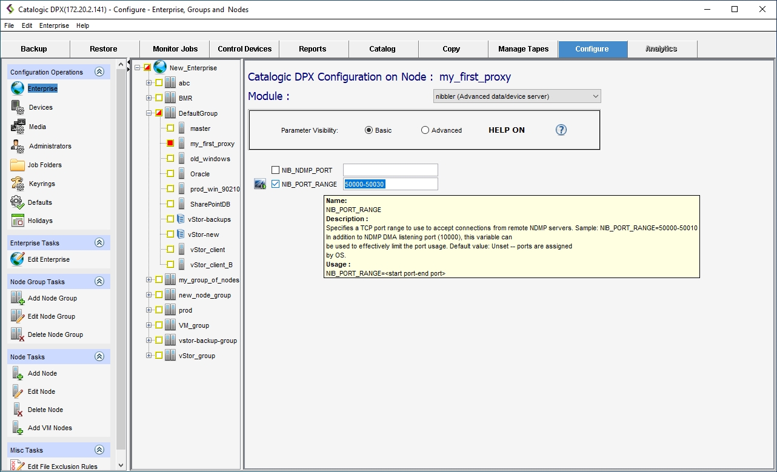Click Edit Enterprise task link
The image size is (777, 472).
[48, 259]
